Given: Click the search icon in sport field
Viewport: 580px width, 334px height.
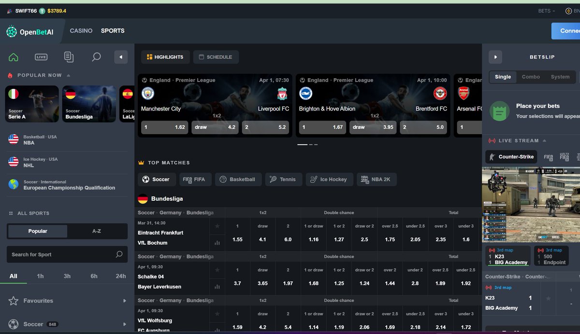Looking at the screenshot, I should point(119,254).
